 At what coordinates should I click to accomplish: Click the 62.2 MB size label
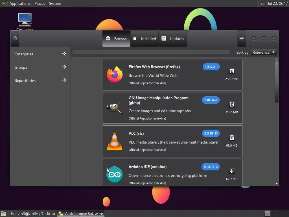[x=232, y=179]
